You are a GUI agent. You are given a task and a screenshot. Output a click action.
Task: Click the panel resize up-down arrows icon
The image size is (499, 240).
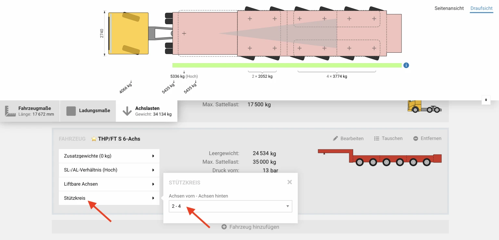486,100
